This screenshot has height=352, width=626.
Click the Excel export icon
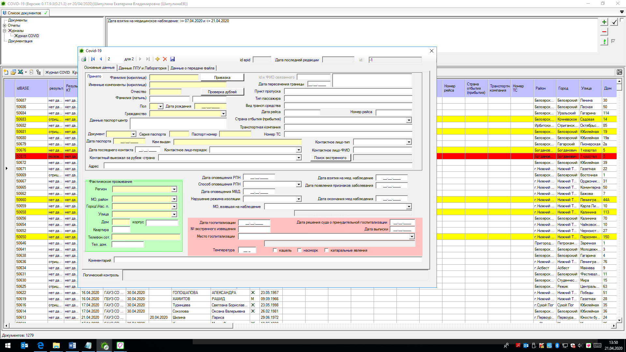coord(21,72)
